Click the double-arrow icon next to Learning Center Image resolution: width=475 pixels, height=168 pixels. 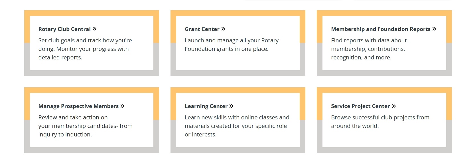(231, 106)
